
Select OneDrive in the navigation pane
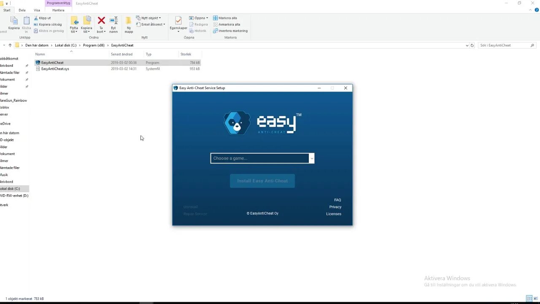click(x=5, y=124)
